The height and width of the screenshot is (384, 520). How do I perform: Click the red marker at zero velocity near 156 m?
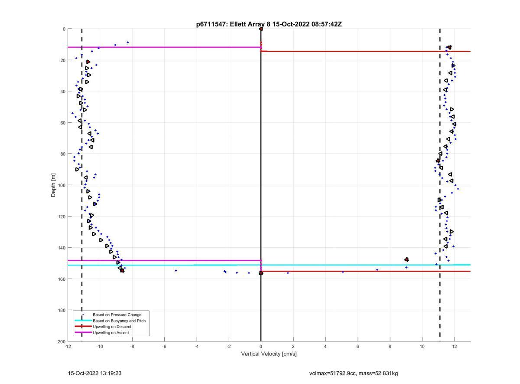point(261,273)
